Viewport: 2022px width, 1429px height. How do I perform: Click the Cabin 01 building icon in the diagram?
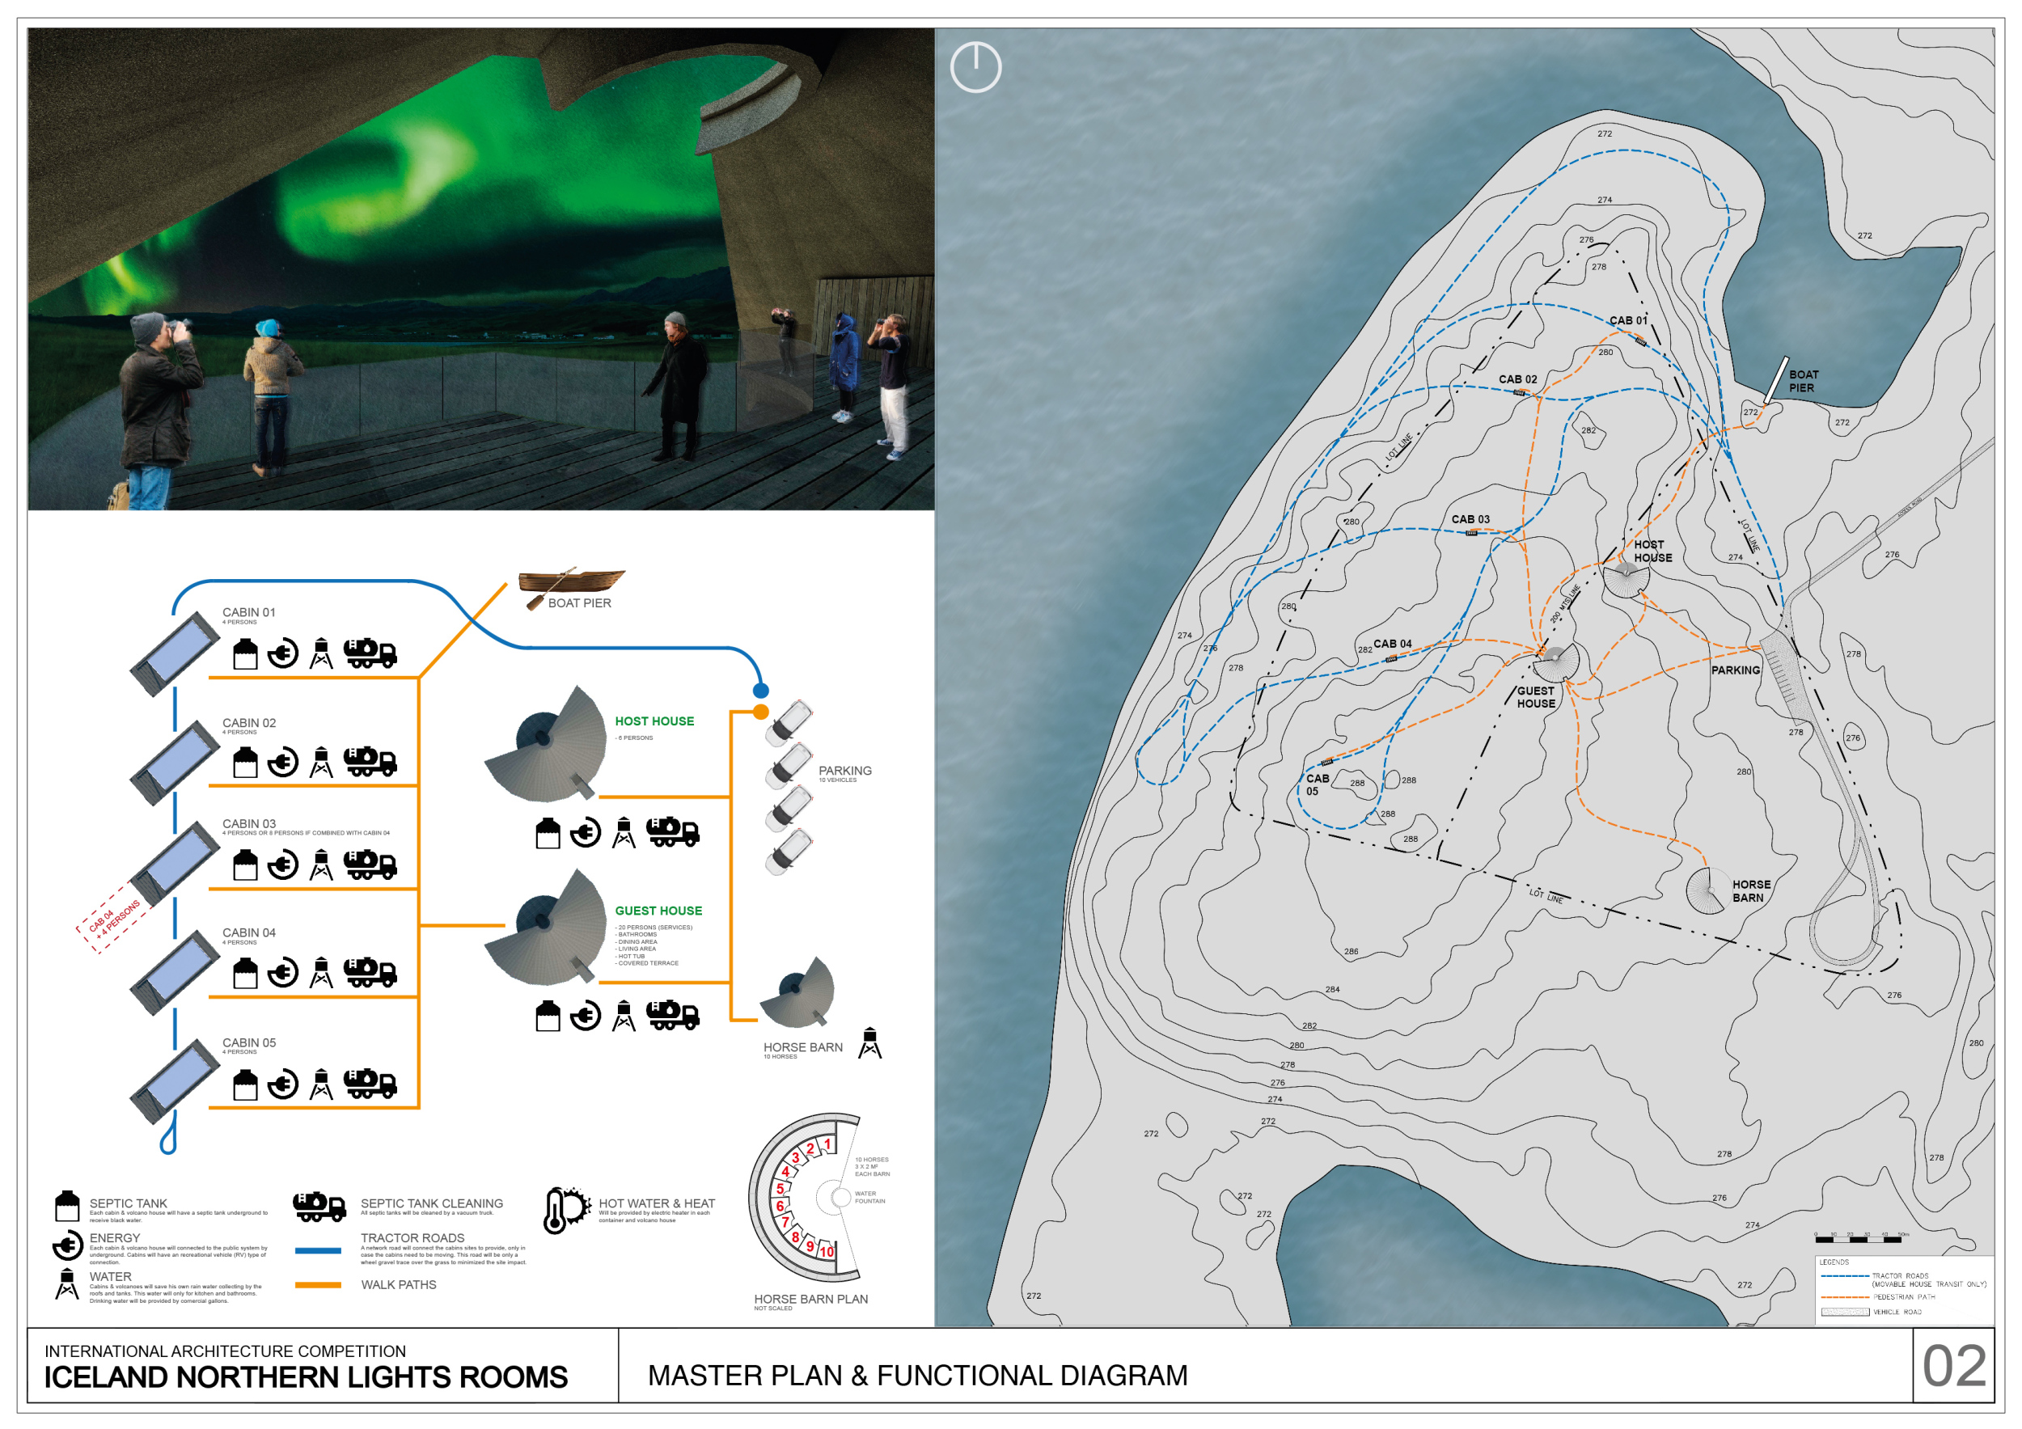(175, 654)
